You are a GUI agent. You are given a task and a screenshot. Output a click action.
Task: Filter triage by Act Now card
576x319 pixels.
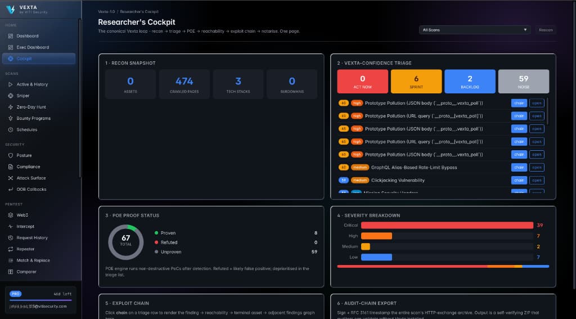(x=363, y=81)
